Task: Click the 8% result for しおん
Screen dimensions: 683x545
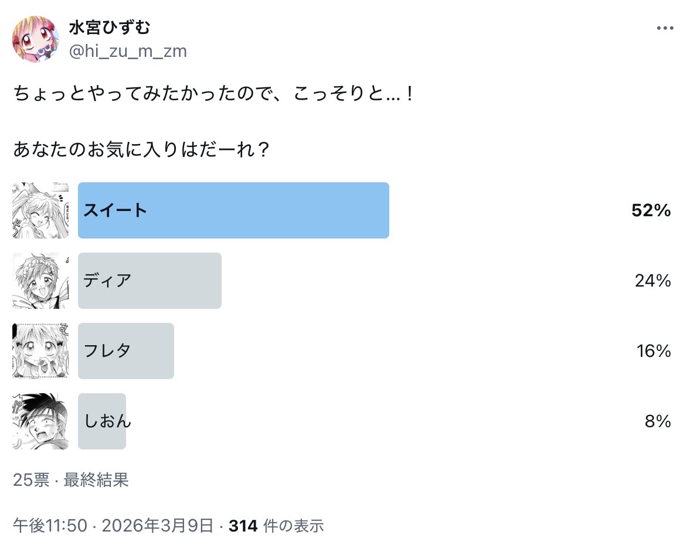Action: coord(657,421)
